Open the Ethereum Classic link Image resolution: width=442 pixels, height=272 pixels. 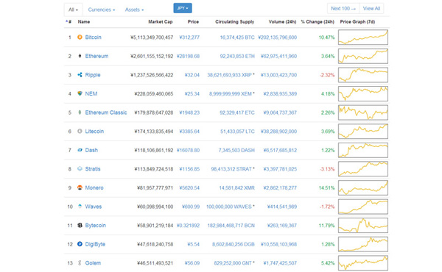tap(106, 112)
